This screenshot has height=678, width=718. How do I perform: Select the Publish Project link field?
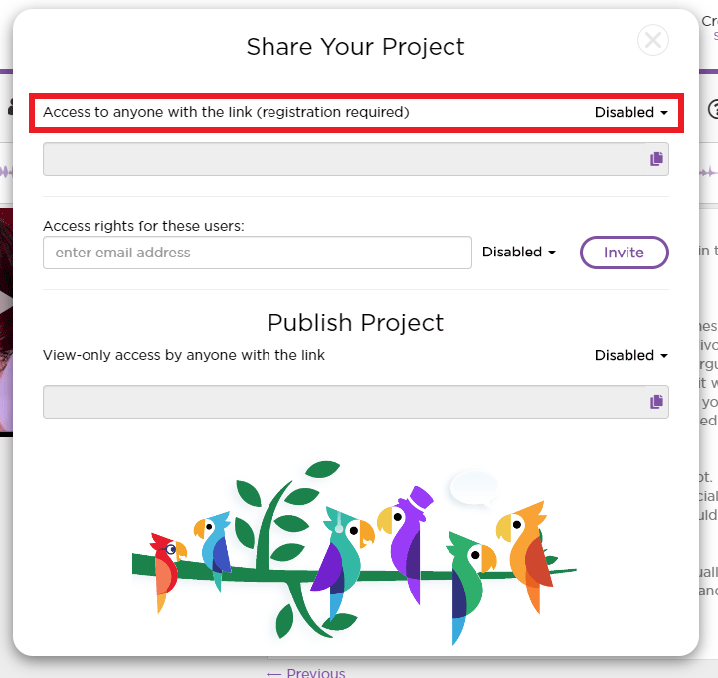343,402
